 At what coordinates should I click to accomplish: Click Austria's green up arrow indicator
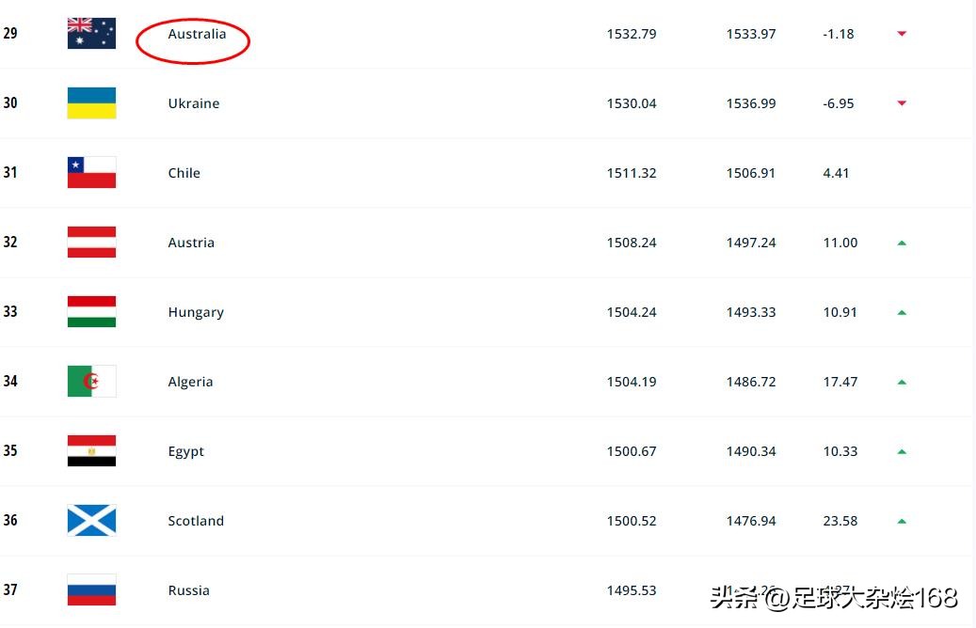point(902,243)
